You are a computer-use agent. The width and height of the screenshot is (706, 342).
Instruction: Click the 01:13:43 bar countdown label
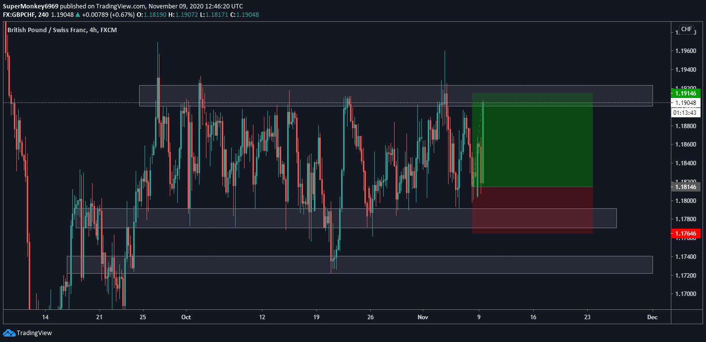[686, 112]
